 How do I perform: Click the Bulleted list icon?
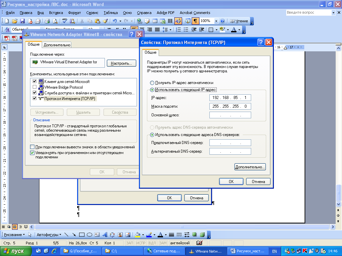pos(186,29)
